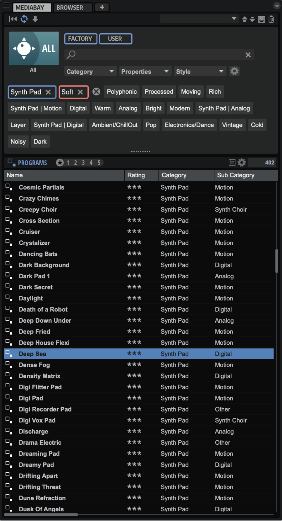The image size is (282, 521).
Task: Expand the Style dropdown
Action: (200, 72)
